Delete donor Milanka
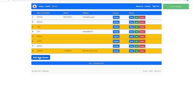Image resolution: width=193 pixels, height=108 pixels. (142, 51)
